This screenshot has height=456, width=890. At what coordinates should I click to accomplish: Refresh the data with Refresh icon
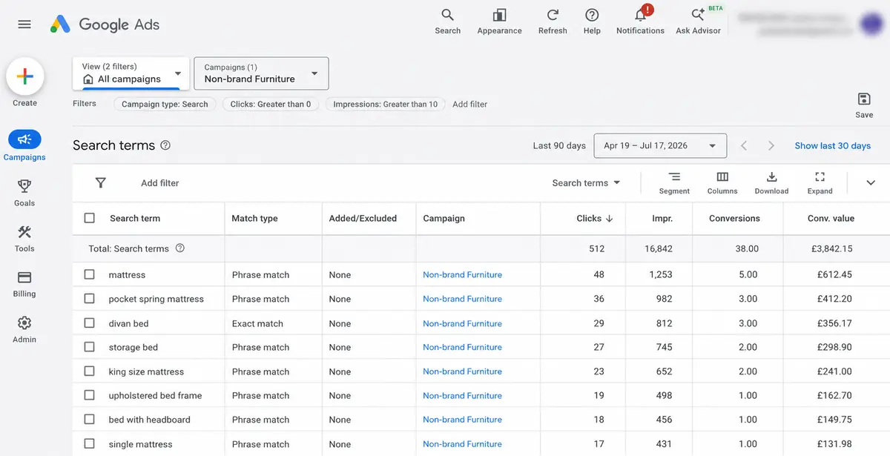553,22
